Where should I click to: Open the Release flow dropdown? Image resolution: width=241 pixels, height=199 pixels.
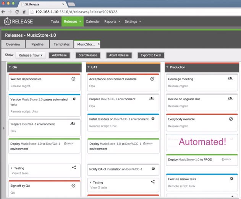[31, 55]
